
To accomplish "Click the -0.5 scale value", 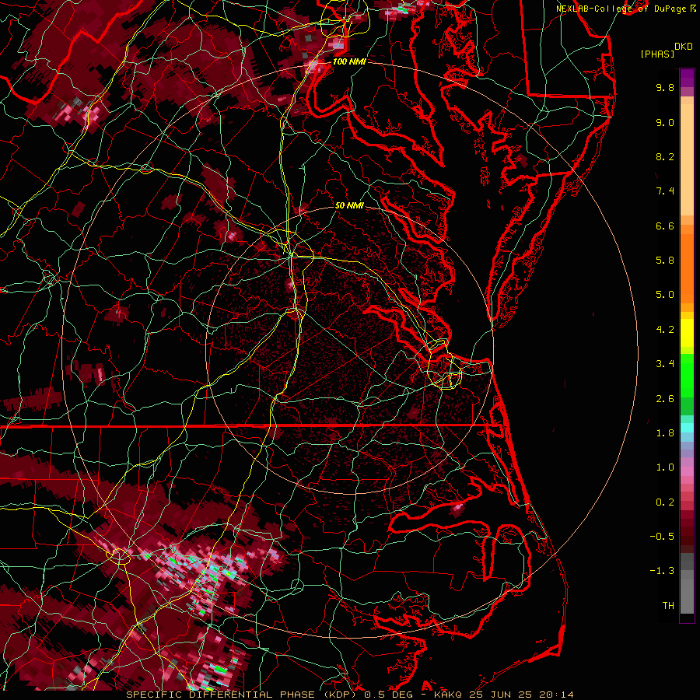I will pyautogui.click(x=662, y=537).
